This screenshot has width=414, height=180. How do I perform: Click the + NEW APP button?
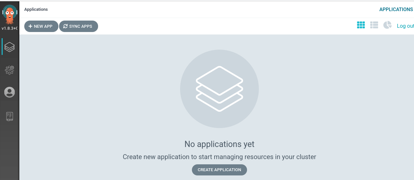pos(41,26)
